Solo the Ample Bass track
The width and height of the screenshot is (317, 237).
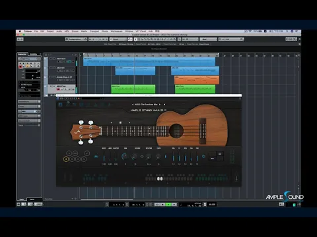(x=54, y=77)
